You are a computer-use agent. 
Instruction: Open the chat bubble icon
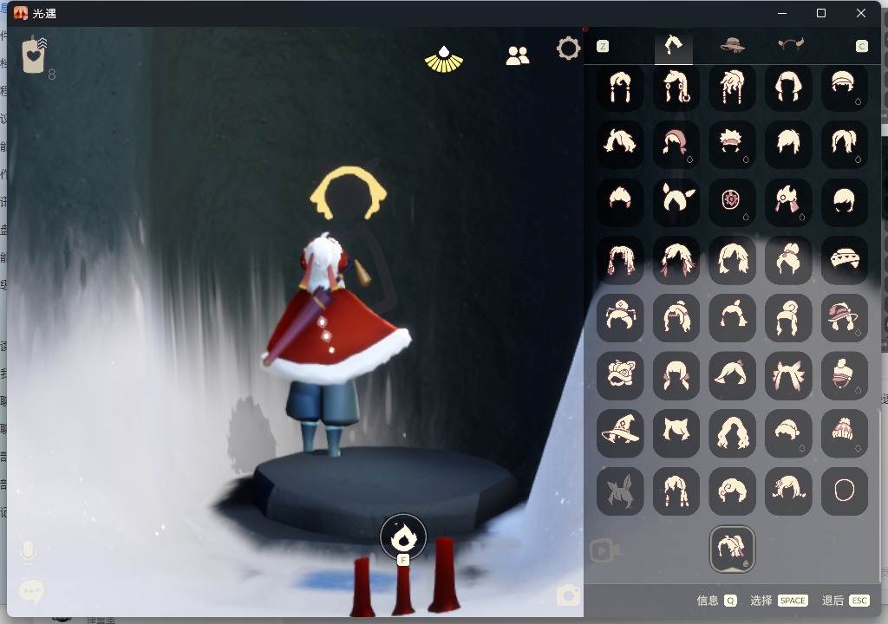32,592
